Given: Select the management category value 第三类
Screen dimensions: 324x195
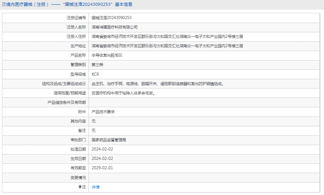Looking at the screenshot, I should pyautogui.click(x=97, y=65).
